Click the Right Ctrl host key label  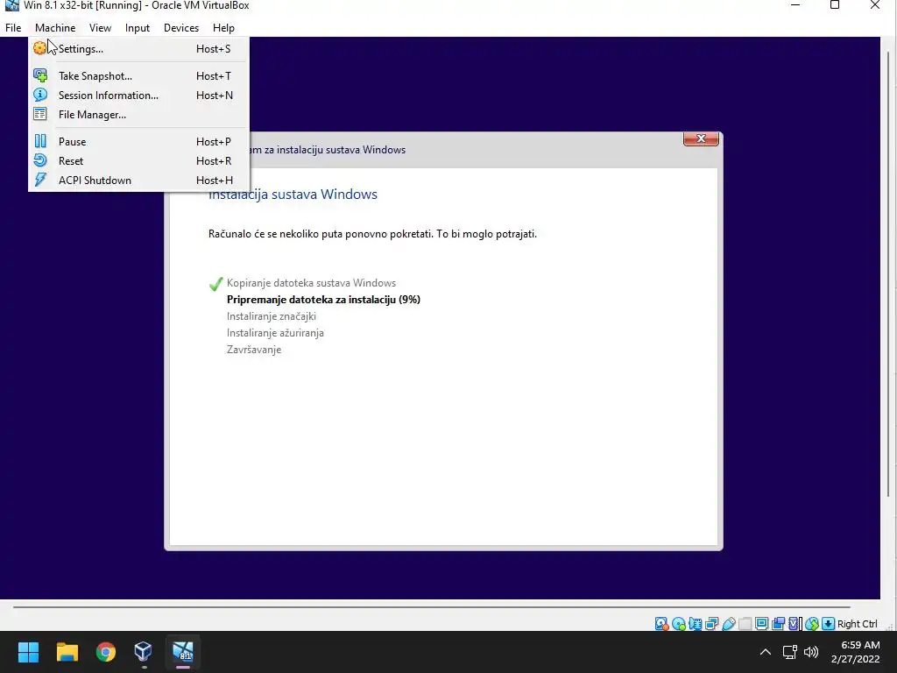pos(857,624)
